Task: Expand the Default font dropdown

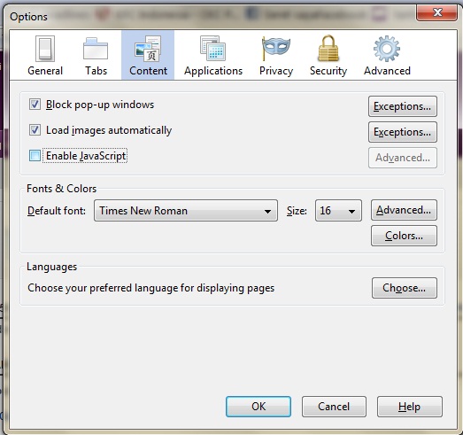Action: tap(186, 211)
